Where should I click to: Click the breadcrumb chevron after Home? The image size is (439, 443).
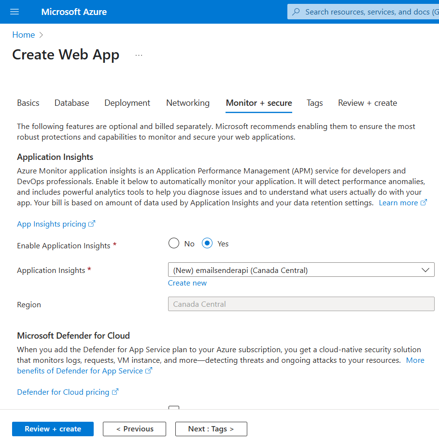[41, 35]
